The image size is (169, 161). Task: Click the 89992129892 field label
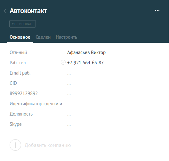[24, 93]
